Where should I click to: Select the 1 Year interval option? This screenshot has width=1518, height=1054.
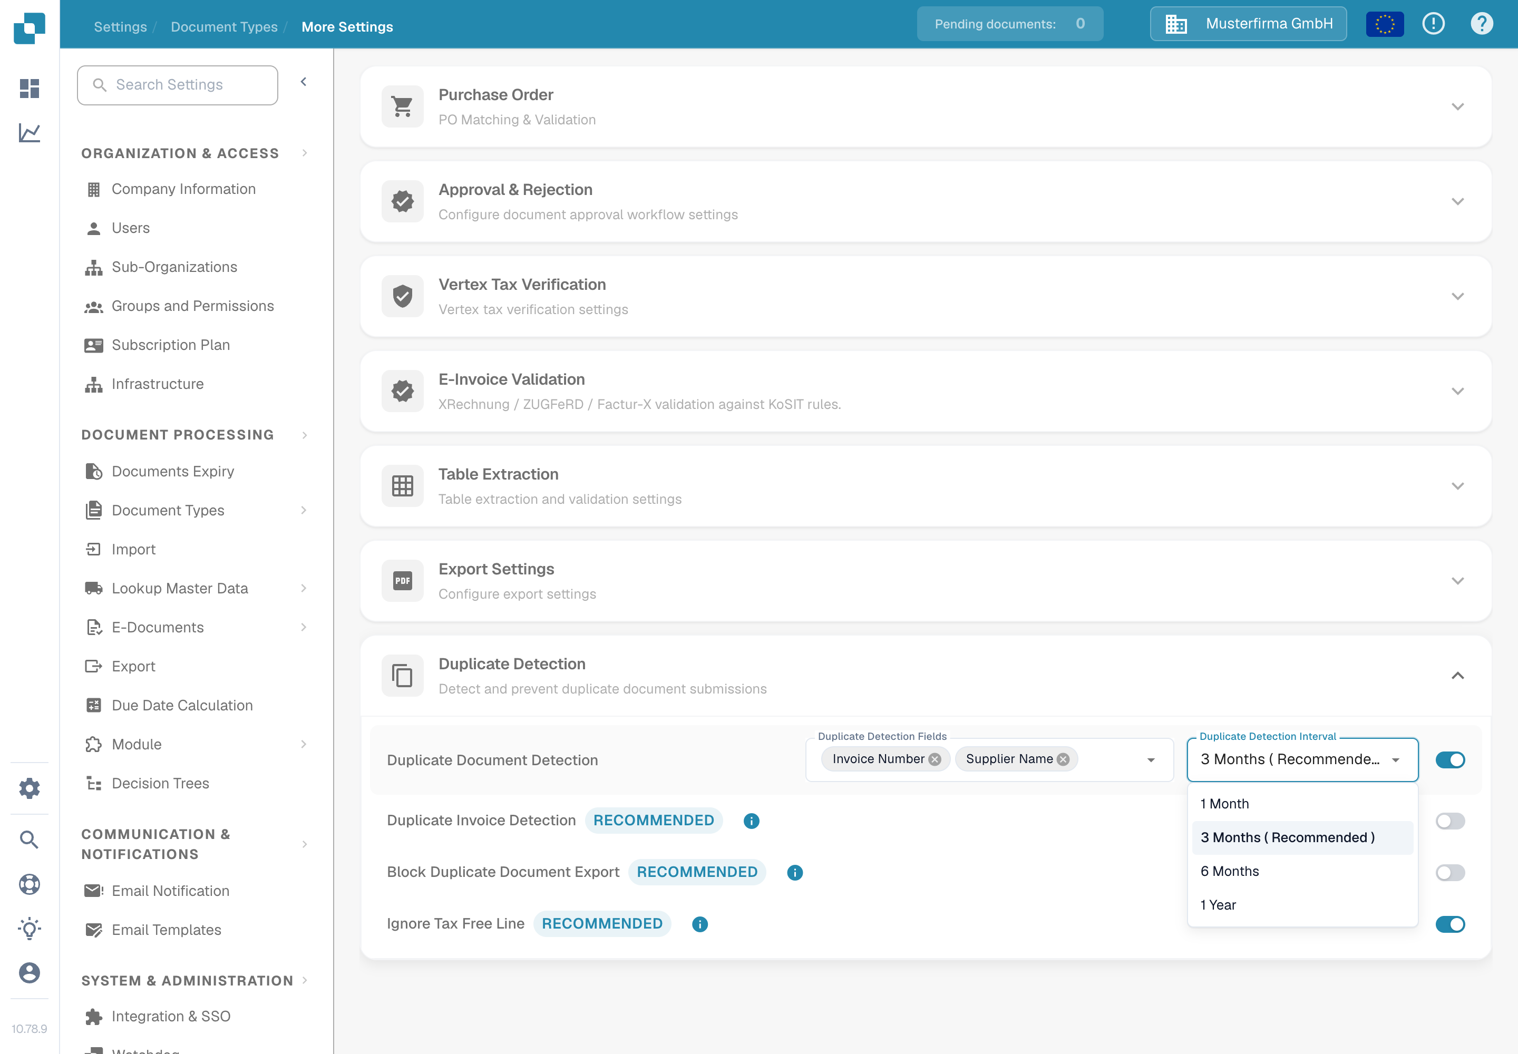pos(1302,905)
